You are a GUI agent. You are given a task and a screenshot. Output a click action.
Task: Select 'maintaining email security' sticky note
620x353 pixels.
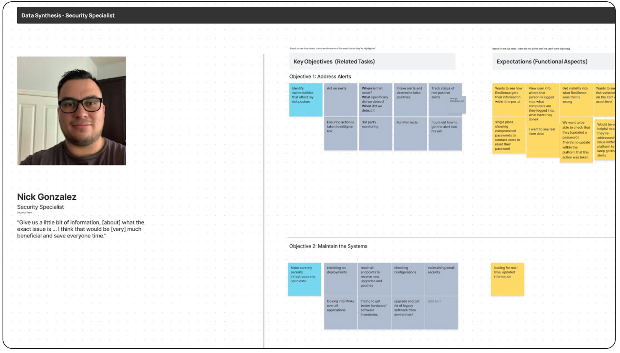coord(441,279)
